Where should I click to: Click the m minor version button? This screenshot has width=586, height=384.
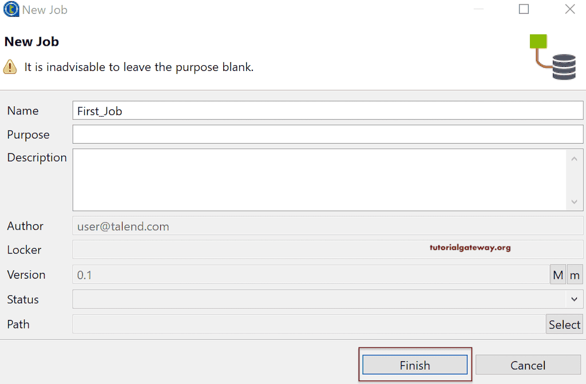pos(575,274)
